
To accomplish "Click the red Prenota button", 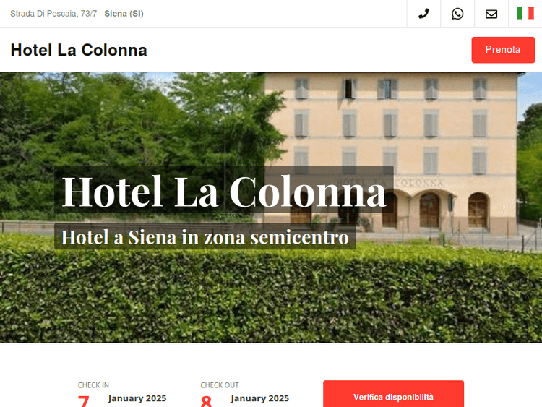I will pyautogui.click(x=503, y=50).
